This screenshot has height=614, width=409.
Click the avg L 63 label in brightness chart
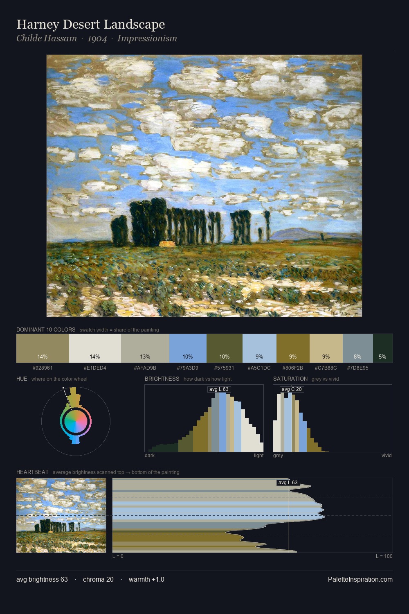[219, 389]
